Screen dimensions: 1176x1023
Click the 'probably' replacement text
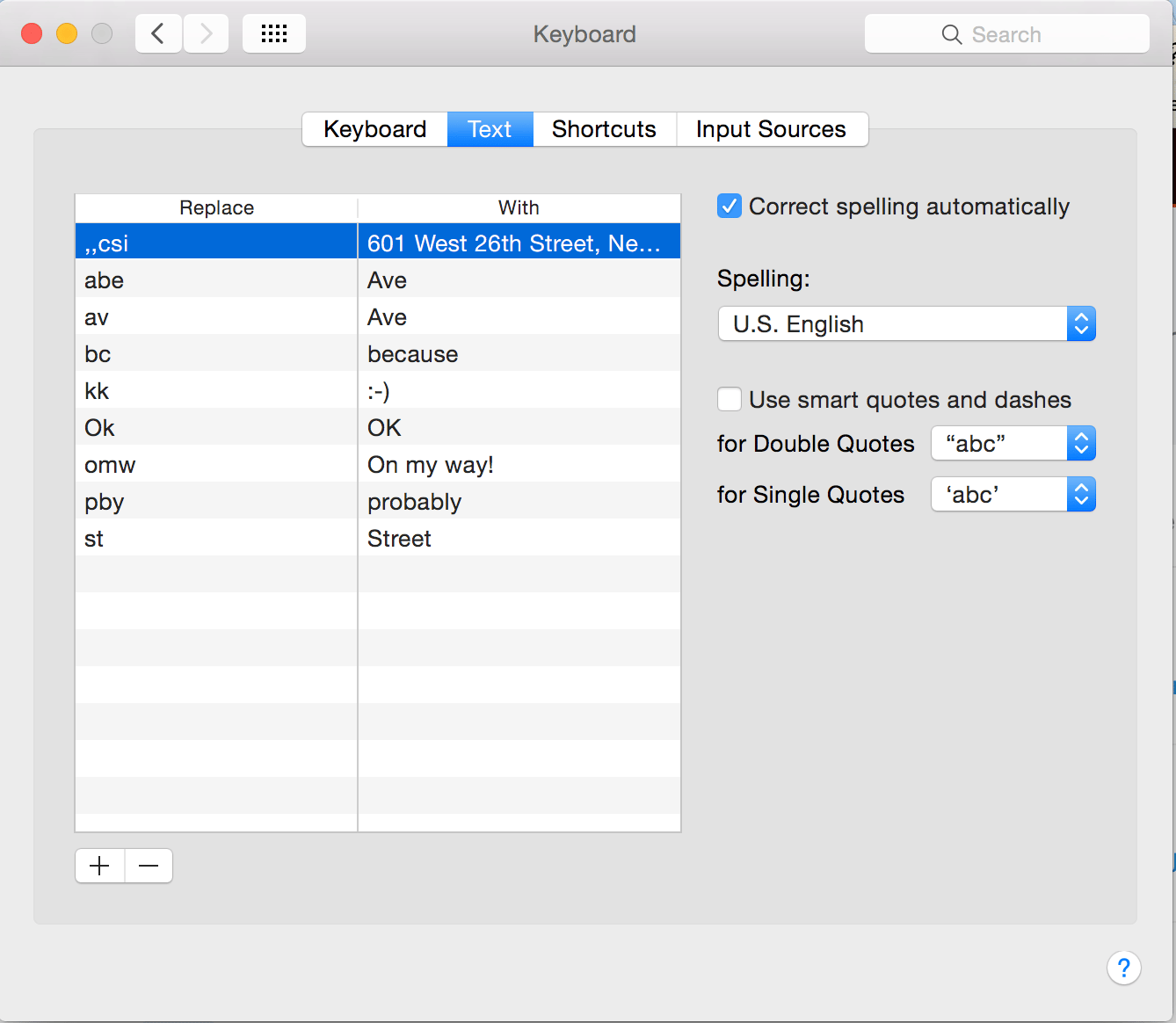click(x=415, y=502)
